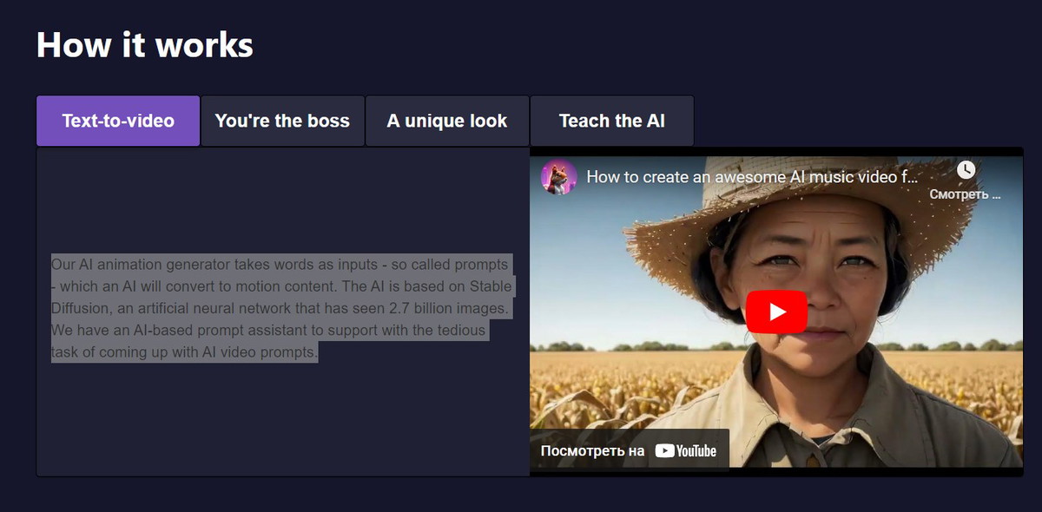Play the embedded YouTube video
The image size is (1042, 512).
click(776, 312)
